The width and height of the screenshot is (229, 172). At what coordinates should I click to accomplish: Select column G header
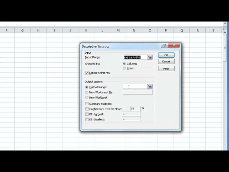[23, 30]
